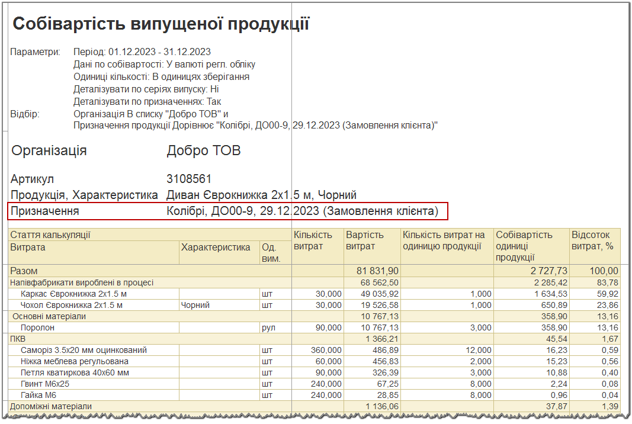
Task: Click the 'Каркас Єврокнижка 2x1.5 м' row
Action: [x=73, y=294]
